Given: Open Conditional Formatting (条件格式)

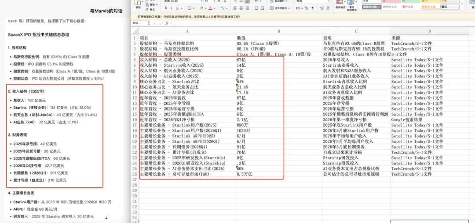Looking at the screenshot, I should tap(340, 5).
